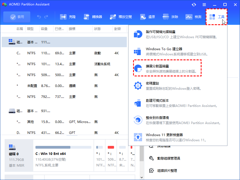Click the 8.7 unallocated block in map
Image resolution: width=240 pixels, height=180 pixels.
(x=122, y=155)
